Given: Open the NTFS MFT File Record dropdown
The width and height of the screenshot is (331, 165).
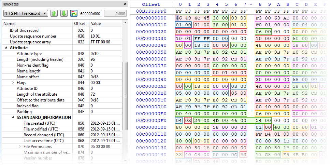Looking at the screenshot, I should 26,14.
